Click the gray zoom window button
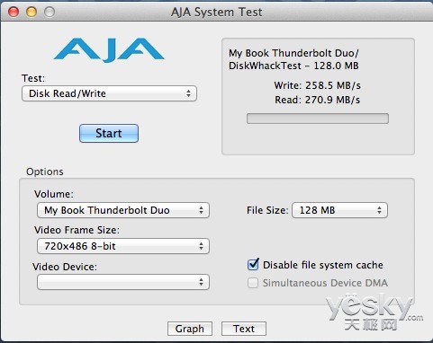 click(50, 12)
